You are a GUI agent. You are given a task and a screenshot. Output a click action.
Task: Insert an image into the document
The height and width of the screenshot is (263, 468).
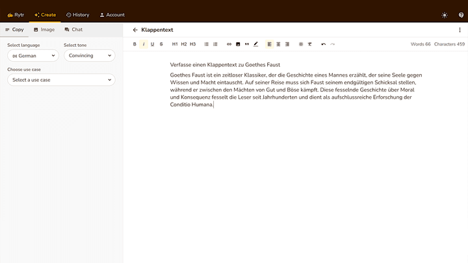tap(238, 44)
